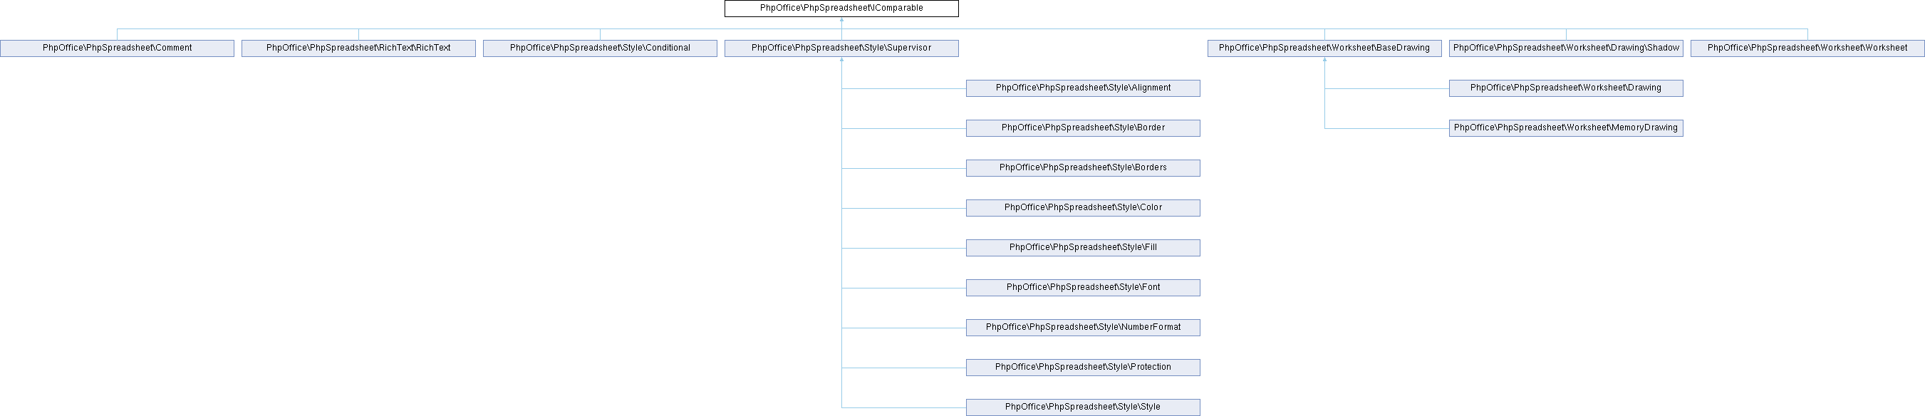Select the RichText\RichText class box
The height and width of the screenshot is (416, 1925).
pos(358,48)
